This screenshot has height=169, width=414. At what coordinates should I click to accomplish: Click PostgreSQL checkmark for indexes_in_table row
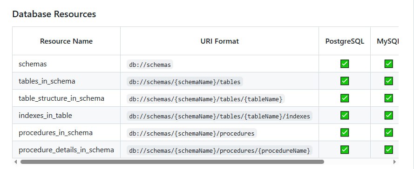(x=345, y=115)
